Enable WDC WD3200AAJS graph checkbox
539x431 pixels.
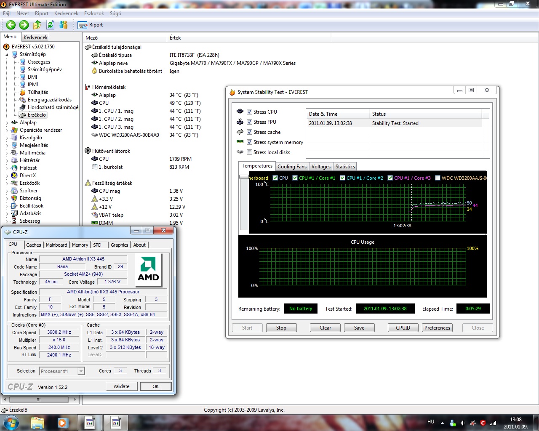tap(438, 178)
